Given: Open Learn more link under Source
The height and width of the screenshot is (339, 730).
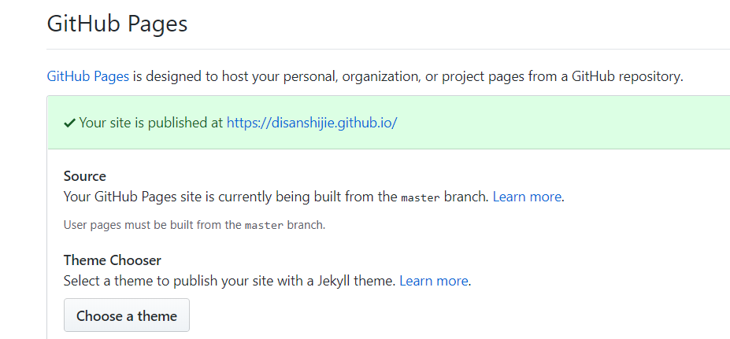Looking at the screenshot, I should click(x=527, y=197).
